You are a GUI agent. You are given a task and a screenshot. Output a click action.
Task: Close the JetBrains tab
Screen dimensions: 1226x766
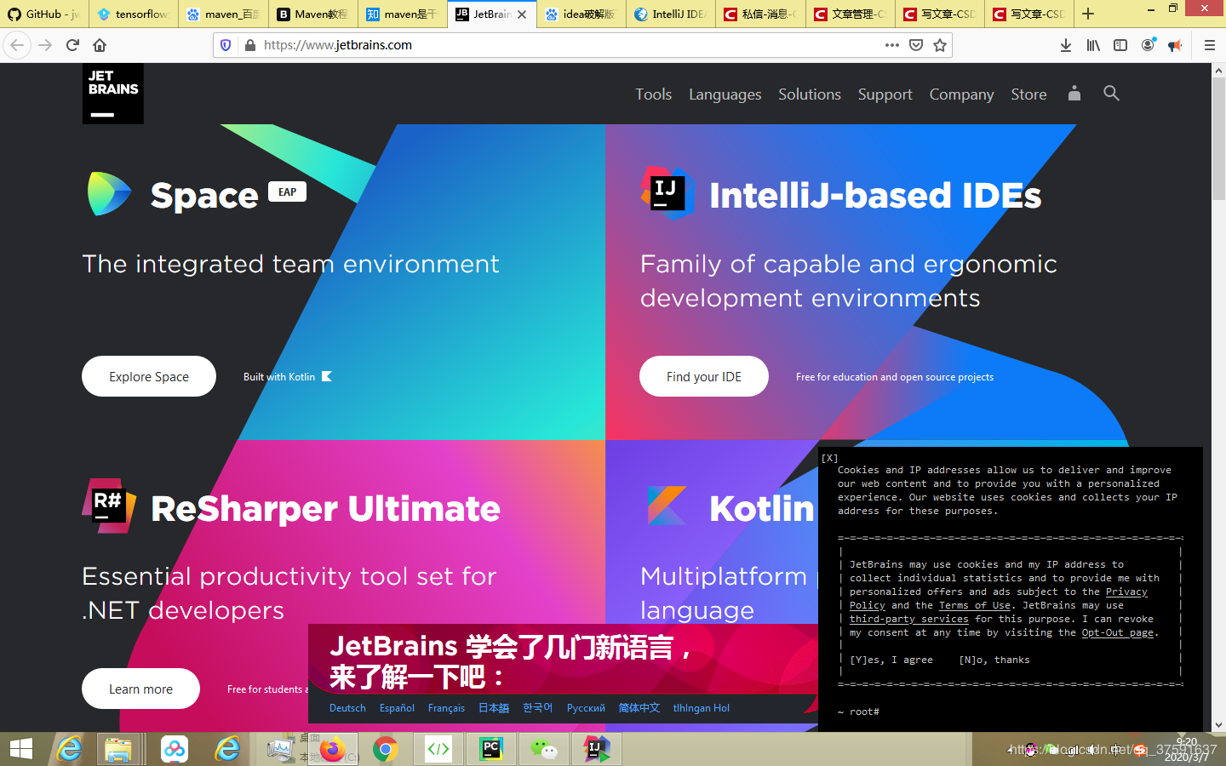coord(522,14)
